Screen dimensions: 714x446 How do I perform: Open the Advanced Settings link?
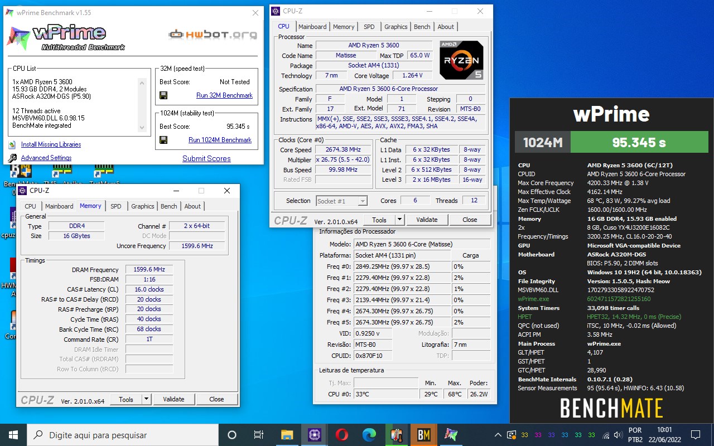pyautogui.click(x=46, y=158)
